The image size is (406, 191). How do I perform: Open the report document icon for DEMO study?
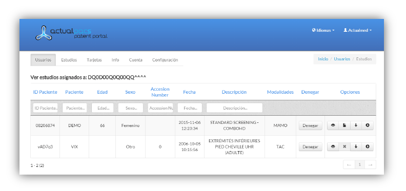344,125
